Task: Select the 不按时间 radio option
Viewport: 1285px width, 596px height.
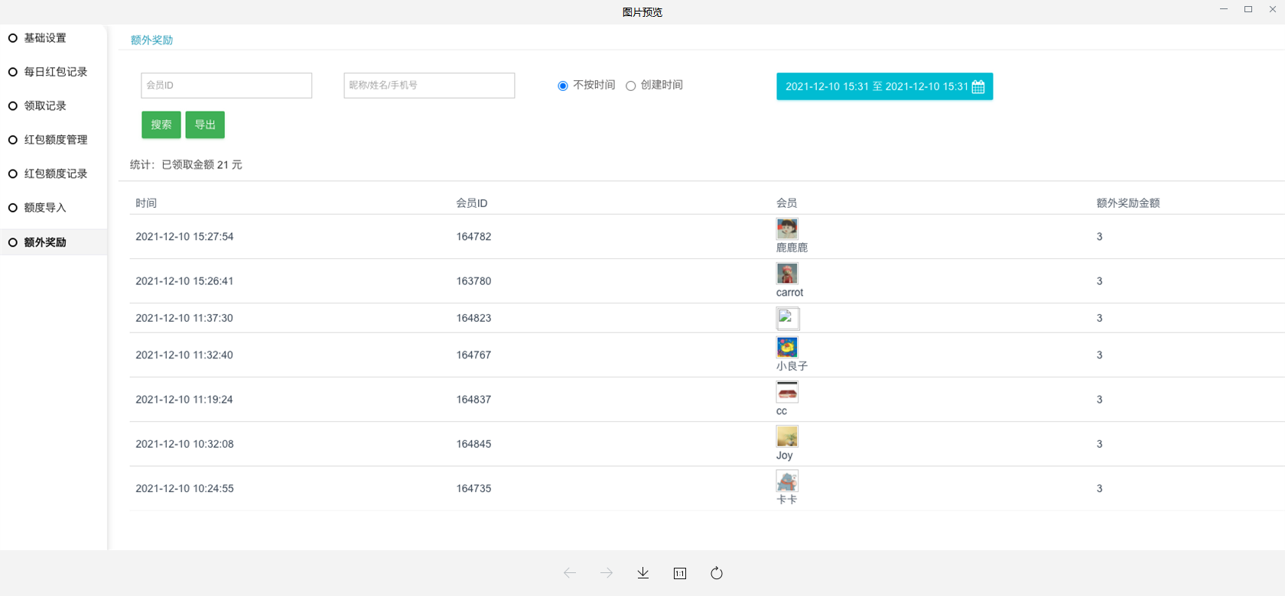Action: click(563, 86)
